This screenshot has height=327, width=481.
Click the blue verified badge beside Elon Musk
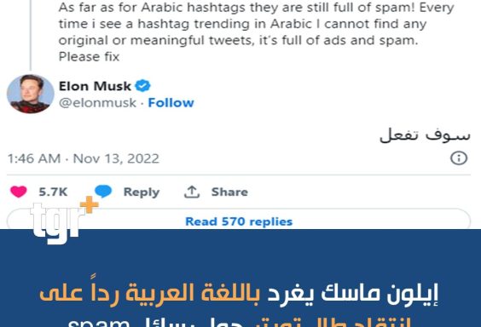point(143,86)
